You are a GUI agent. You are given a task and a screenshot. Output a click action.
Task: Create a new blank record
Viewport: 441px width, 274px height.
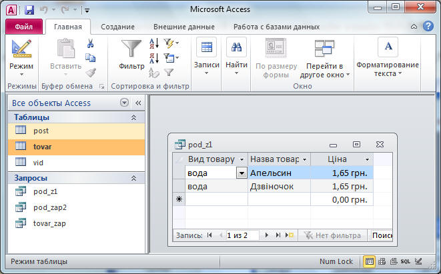click(290, 235)
